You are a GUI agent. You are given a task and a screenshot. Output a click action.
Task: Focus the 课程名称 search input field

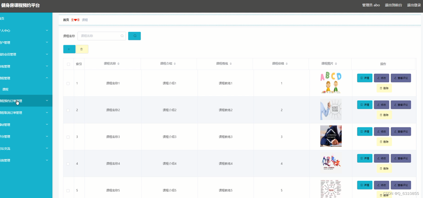click(x=101, y=36)
